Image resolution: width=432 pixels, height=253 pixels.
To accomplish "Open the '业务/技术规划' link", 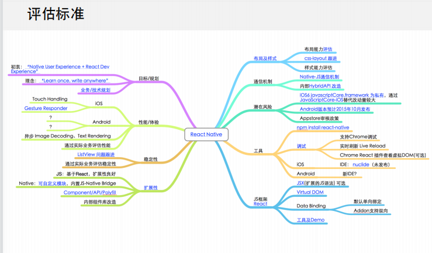I will click(95, 90).
